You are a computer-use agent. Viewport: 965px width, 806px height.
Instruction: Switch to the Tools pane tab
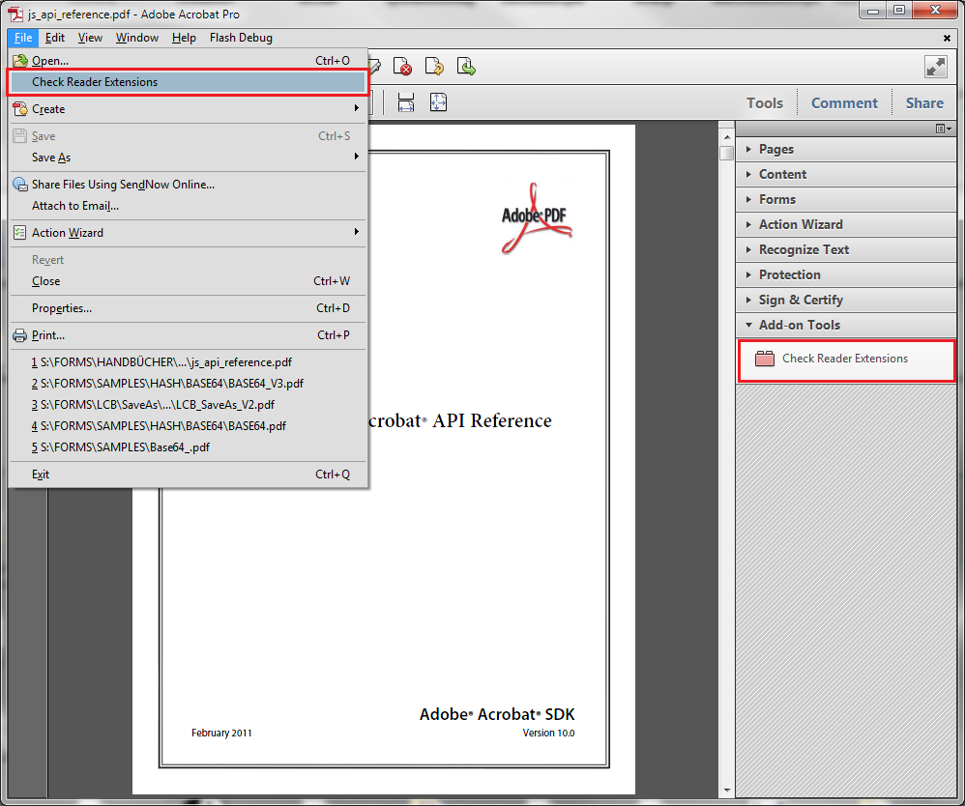click(765, 103)
